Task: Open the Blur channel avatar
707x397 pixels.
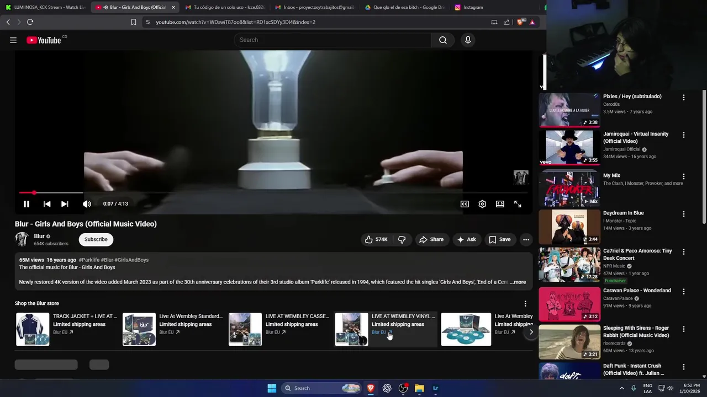Action: coord(22,239)
